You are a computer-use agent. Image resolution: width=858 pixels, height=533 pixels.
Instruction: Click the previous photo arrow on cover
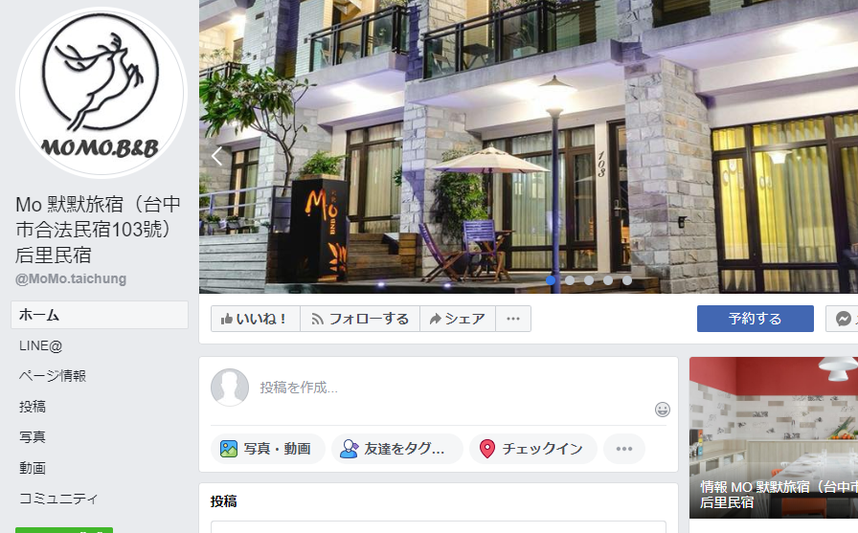point(216,156)
